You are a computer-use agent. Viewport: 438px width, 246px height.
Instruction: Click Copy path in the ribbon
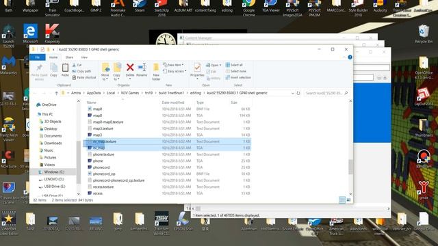[81, 71]
